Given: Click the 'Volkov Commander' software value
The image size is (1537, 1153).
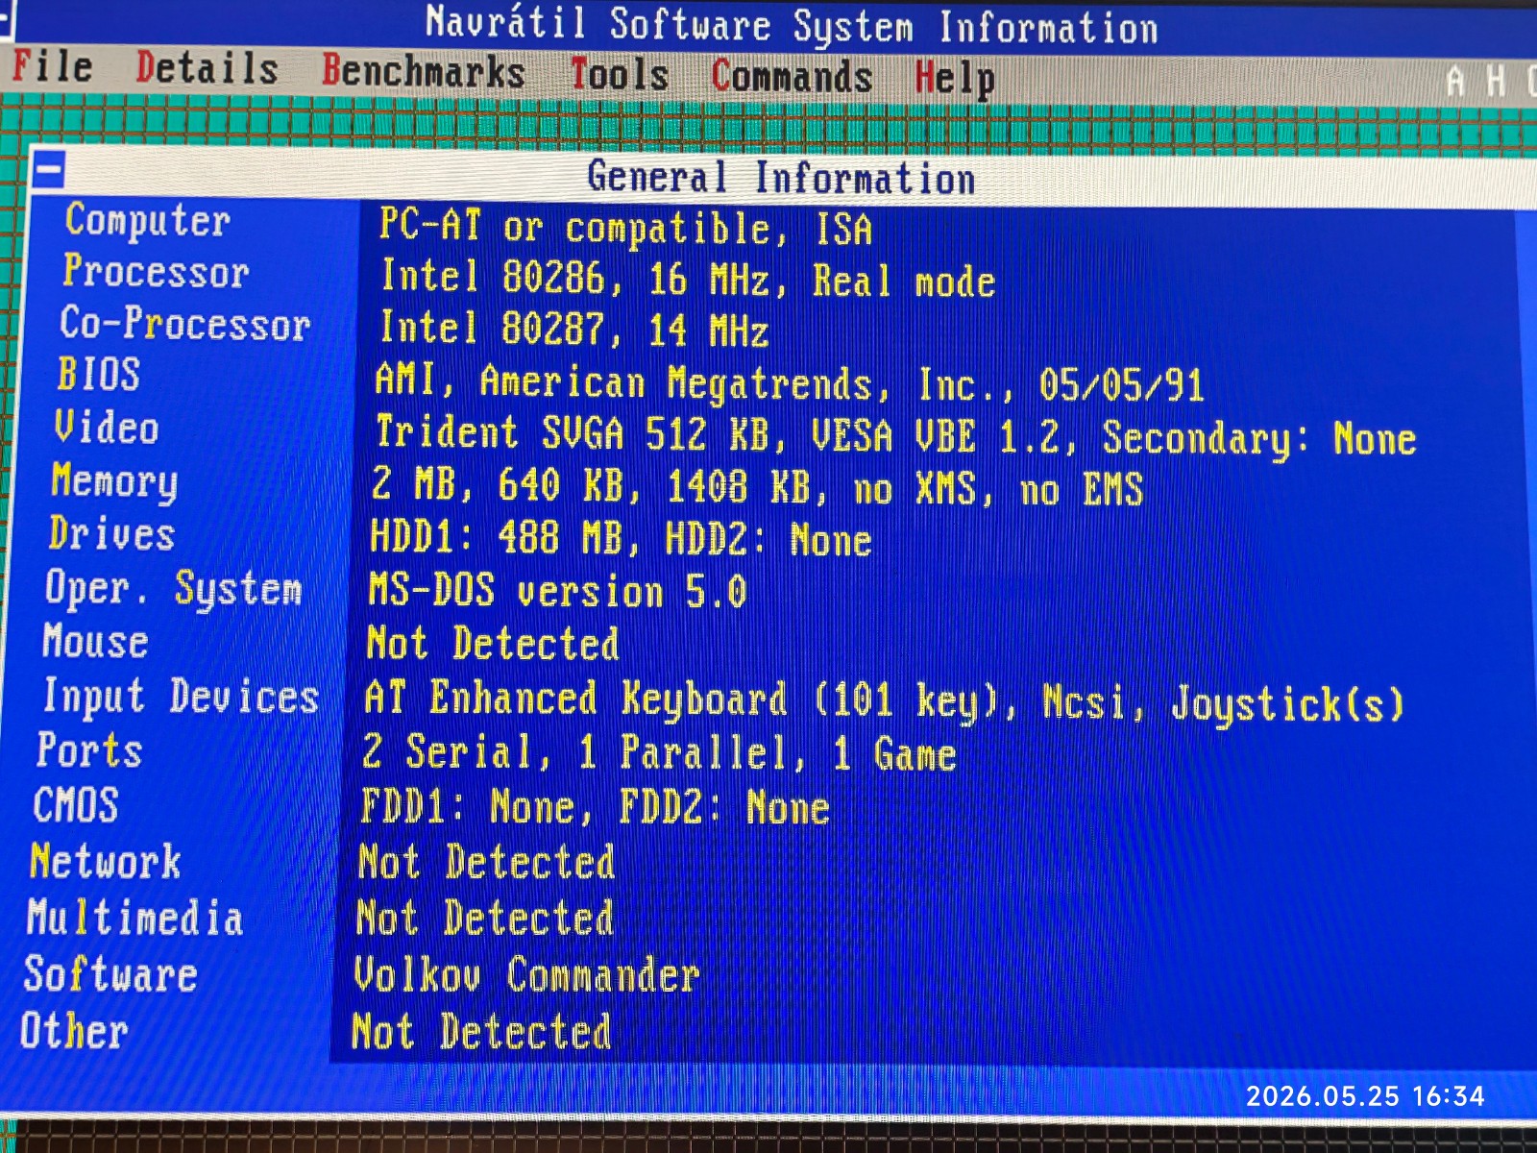Looking at the screenshot, I should pyautogui.click(x=526, y=975).
